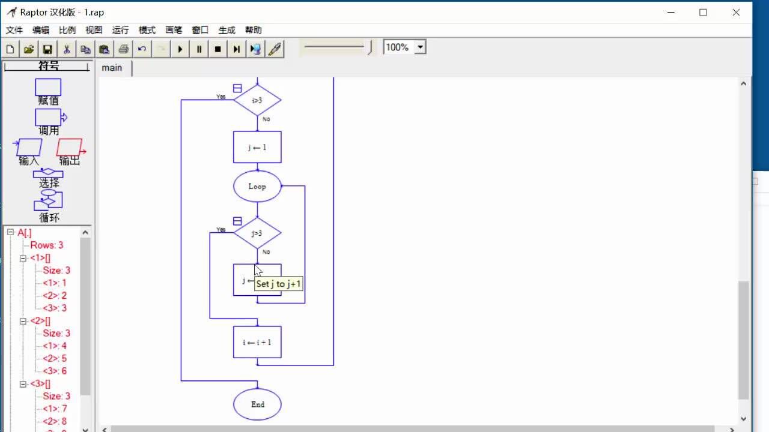Collapse the A[.] array tree node
769x432 pixels.
[x=10, y=232]
